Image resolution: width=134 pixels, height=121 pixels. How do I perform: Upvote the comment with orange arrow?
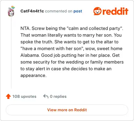pyautogui.click(x=8, y=96)
